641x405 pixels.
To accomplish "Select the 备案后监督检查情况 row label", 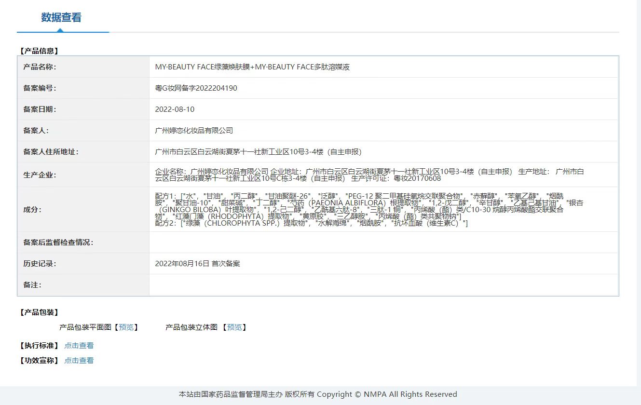I will pyautogui.click(x=58, y=243).
